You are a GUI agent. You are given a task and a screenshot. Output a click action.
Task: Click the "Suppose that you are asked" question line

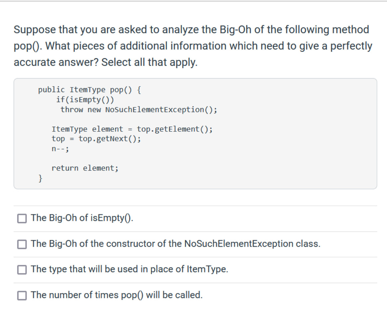[x=191, y=30]
